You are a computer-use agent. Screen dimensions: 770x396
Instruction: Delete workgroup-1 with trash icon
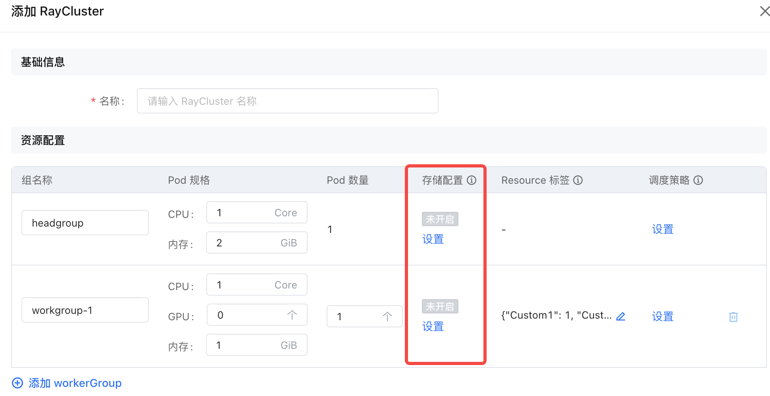click(733, 317)
